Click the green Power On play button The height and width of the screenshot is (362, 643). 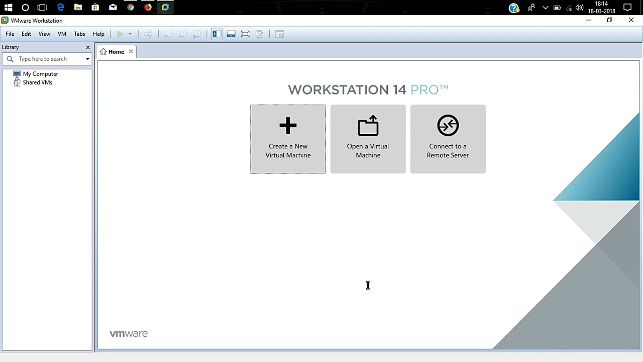coord(120,34)
